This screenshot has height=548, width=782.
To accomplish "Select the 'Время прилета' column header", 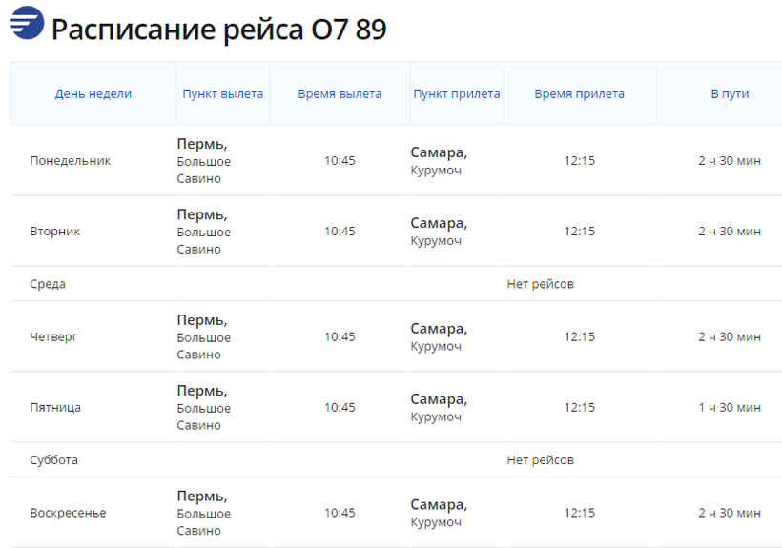I will tap(579, 93).
